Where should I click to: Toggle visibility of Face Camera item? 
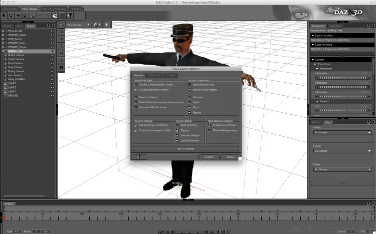[x=52, y=63]
